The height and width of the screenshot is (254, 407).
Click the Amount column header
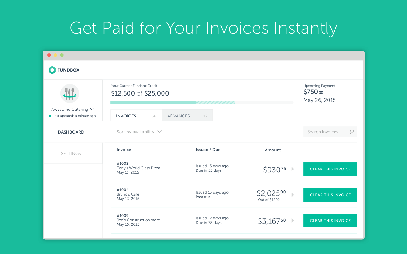273,150
